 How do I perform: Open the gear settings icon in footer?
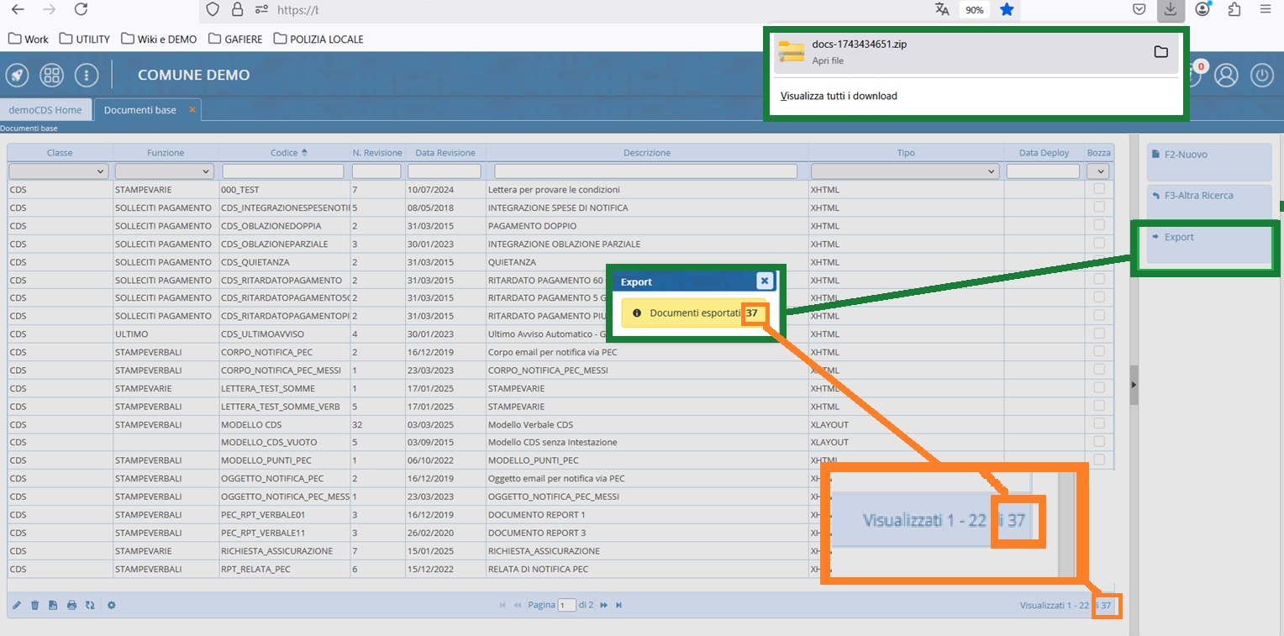(111, 605)
